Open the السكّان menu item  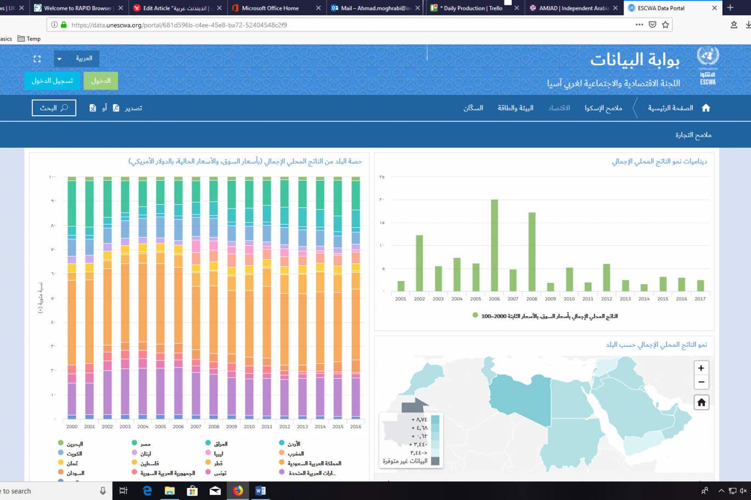pos(473,108)
